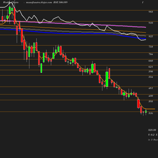Select the 621 price axis label

pyautogui.click(x=151, y=67)
